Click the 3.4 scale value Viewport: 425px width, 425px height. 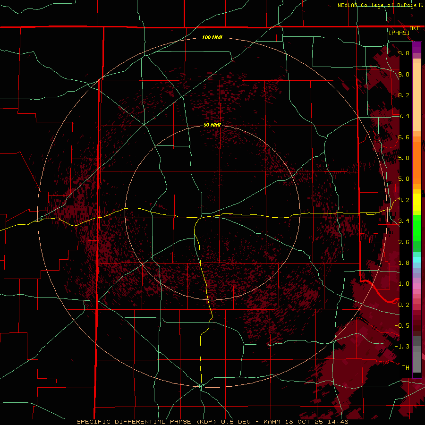coord(404,221)
